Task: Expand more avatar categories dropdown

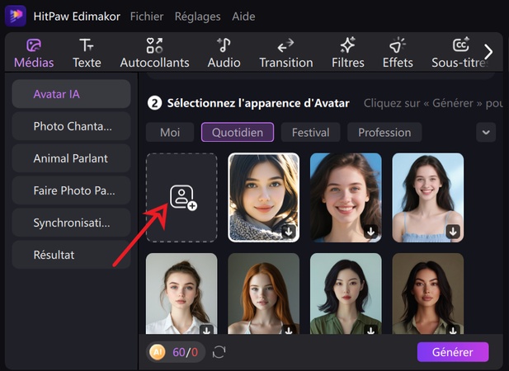Action: click(486, 132)
